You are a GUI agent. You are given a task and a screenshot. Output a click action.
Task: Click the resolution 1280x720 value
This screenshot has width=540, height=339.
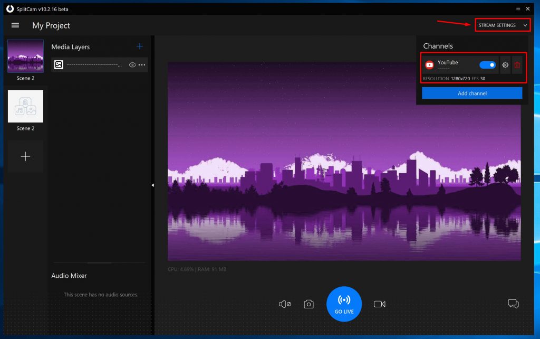[460, 79]
